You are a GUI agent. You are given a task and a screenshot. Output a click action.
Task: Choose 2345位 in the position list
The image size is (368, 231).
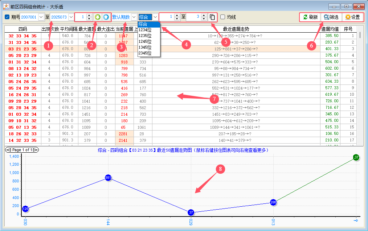pos(144,53)
